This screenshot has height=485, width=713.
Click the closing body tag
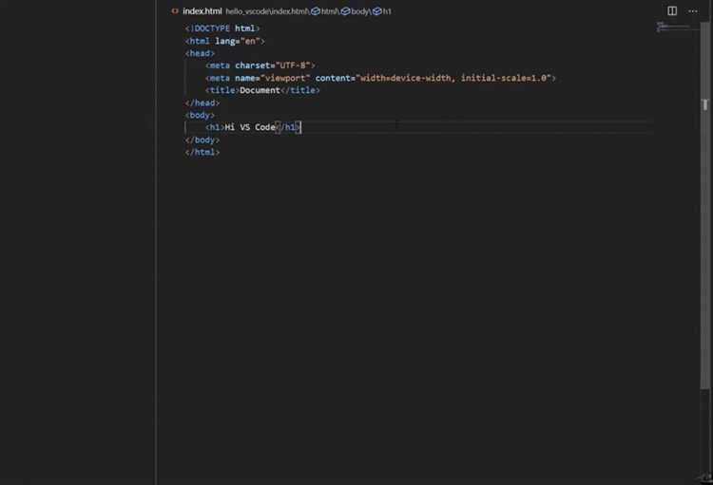(202, 140)
